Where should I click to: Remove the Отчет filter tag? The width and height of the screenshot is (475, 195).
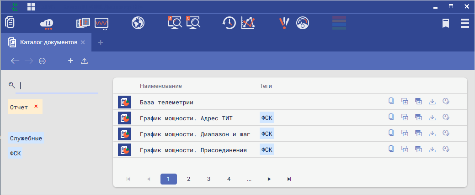click(x=36, y=107)
